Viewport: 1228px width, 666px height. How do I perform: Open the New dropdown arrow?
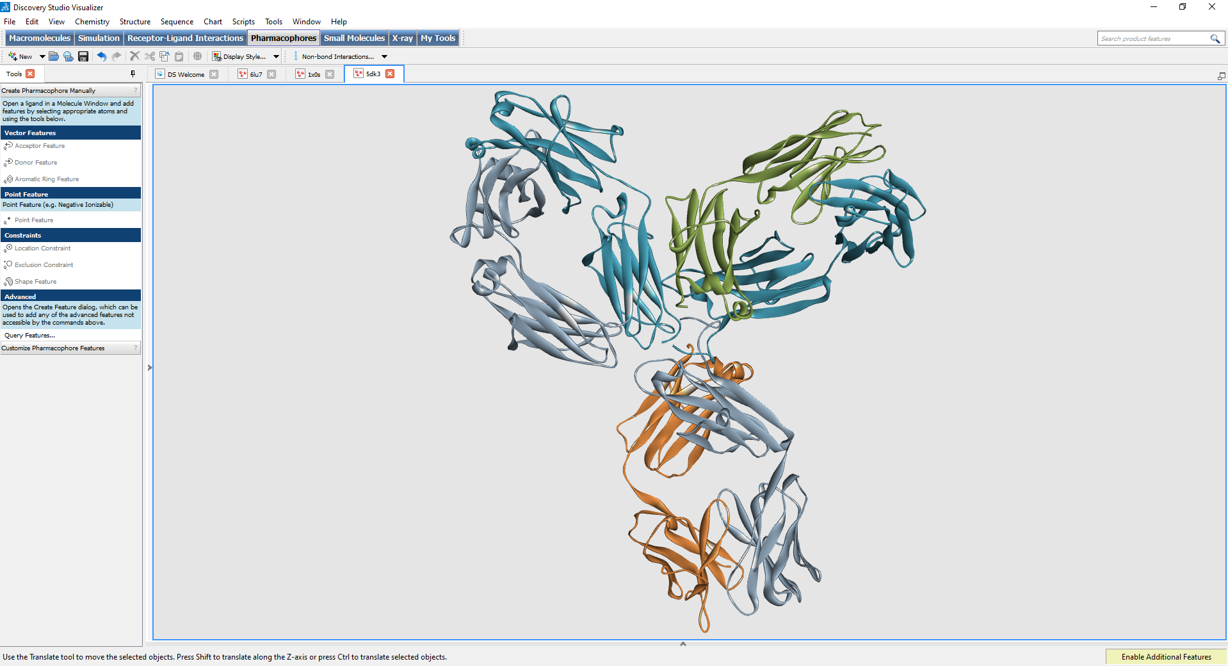(42, 56)
